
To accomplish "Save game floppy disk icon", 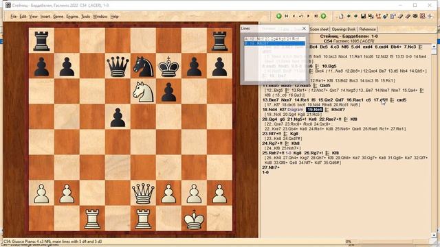I will pyautogui.click(x=363, y=16).
